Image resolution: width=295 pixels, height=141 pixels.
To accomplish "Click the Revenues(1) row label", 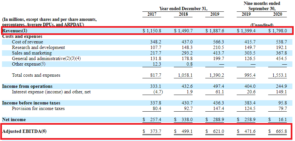I will pyautogui.click(x=15, y=31).
